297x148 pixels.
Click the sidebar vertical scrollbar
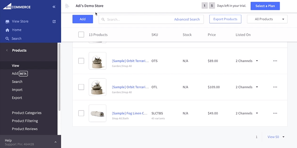tap(59, 77)
